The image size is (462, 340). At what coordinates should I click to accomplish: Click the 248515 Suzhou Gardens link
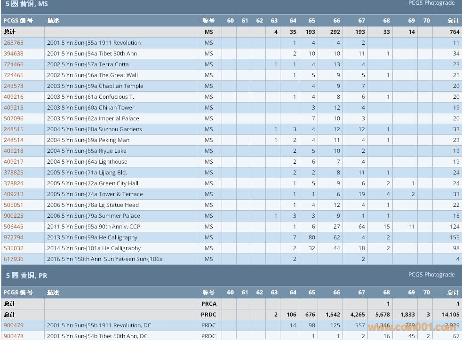pyautogui.click(x=13, y=129)
